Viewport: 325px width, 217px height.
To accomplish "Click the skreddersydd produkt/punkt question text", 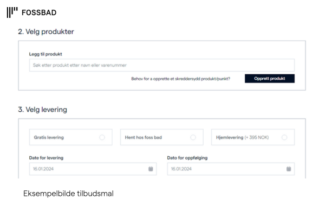I will click(180, 79).
